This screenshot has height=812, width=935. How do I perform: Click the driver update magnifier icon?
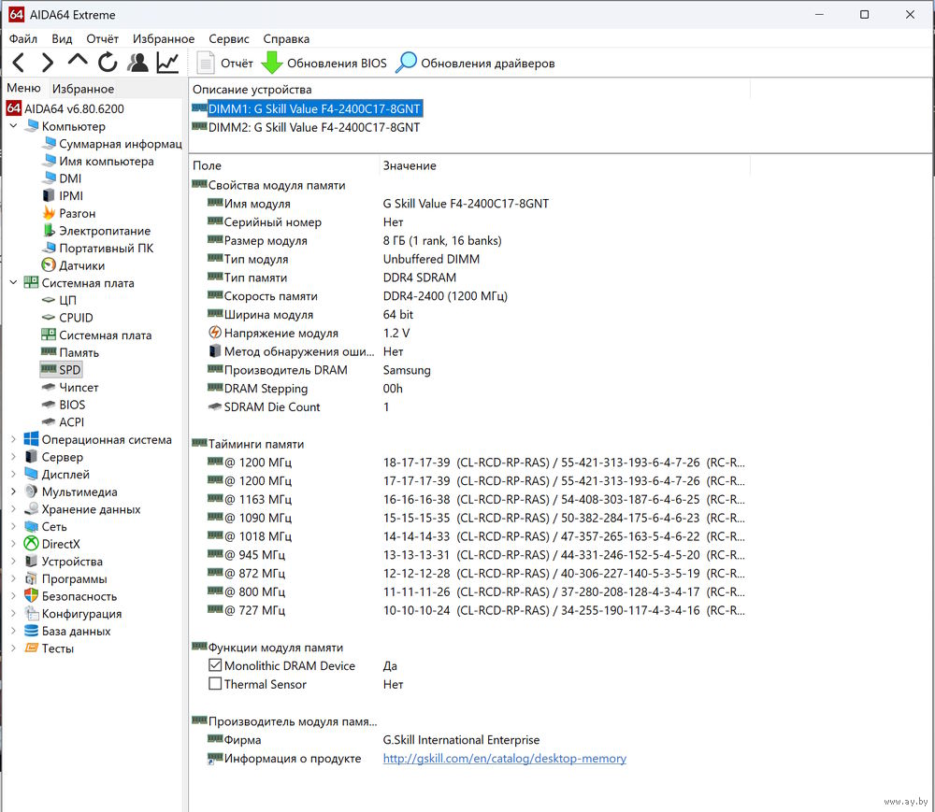406,64
